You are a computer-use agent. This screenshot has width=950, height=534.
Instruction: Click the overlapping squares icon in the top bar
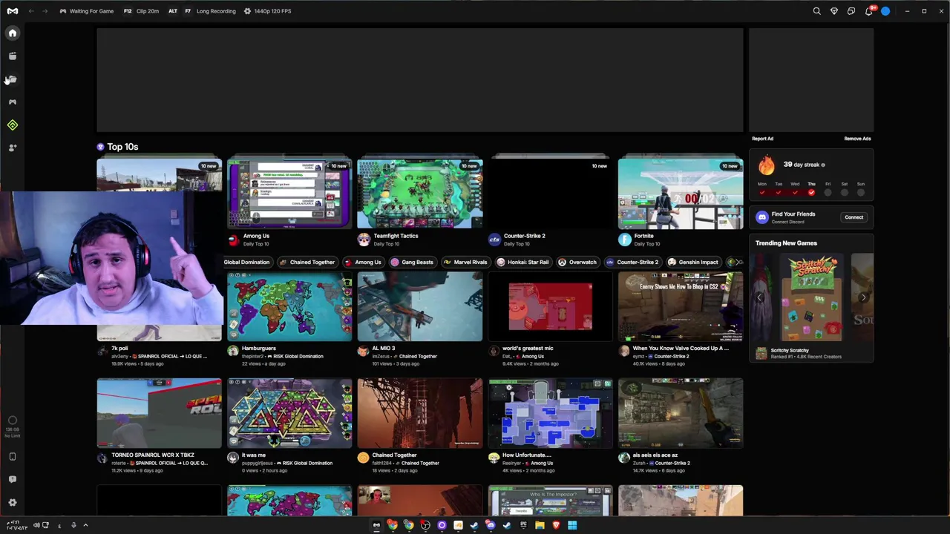[x=851, y=11]
